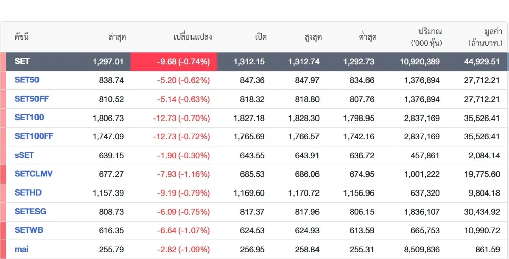Click the สูงสุด column header
509x259 pixels.
(313, 37)
